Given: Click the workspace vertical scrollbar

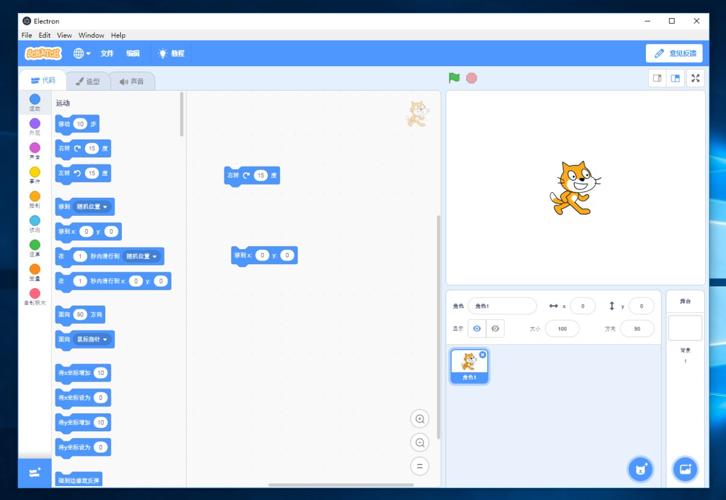Looking at the screenshot, I should [439, 327].
